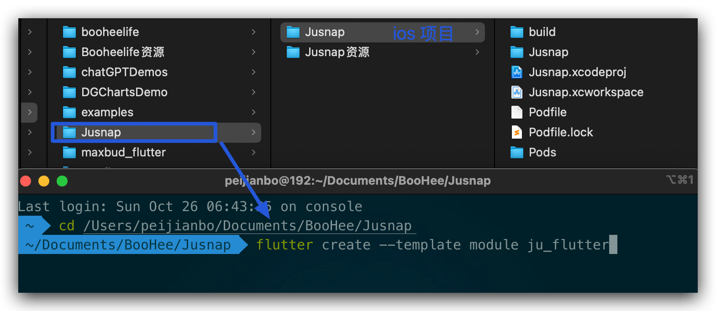This screenshot has height=311, width=716.
Task: Expand the examples folder chevron
Action: point(253,112)
